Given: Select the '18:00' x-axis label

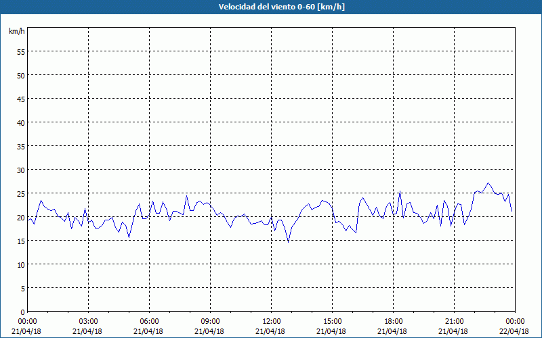Looking at the screenshot, I should point(394,322).
